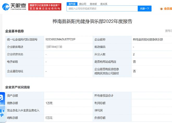Switch to the 查老板 tab
This screenshot has height=123, width=172.
click(93, 4)
